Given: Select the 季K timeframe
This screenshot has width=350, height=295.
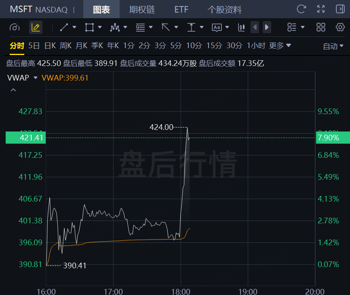Looking at the screenshot, I should [97, 46].
